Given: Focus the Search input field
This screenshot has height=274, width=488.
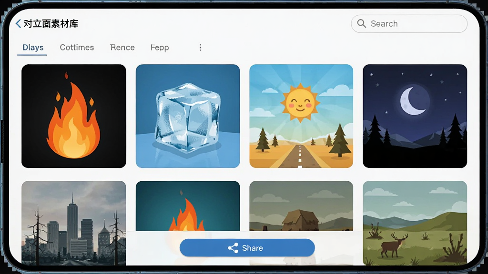Looking at the screenshot, I should pyautogui.click(x=409, y=24).
